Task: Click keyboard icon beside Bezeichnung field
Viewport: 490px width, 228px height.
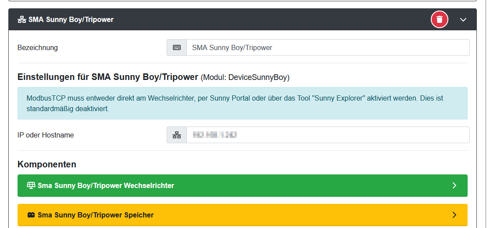Action: click(177, 47)
